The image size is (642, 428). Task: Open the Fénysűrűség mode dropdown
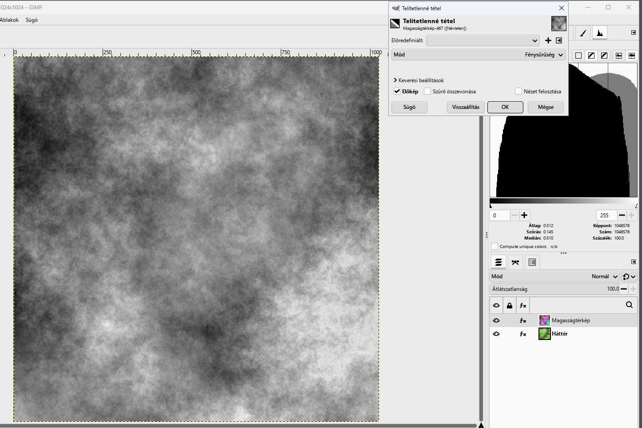(x=478, y=55)
